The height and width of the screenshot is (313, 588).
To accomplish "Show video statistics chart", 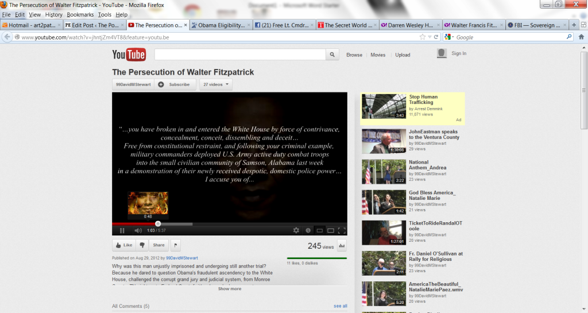I will pos(342,246).
